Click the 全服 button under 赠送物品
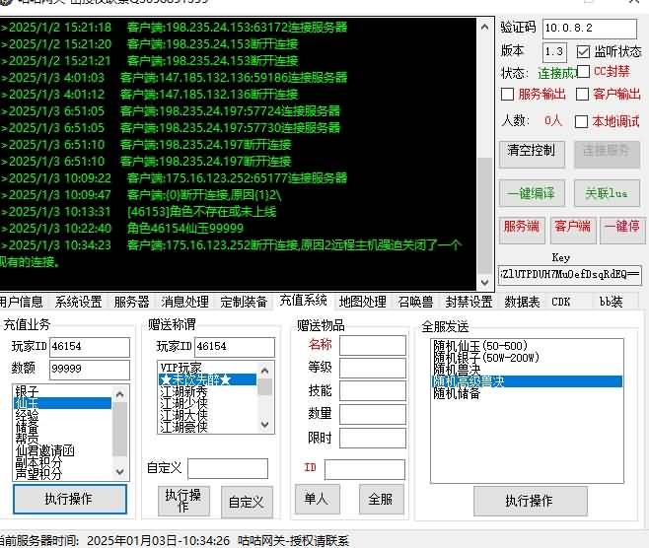This screenshot has width=649, height=548. click(381, 500)
